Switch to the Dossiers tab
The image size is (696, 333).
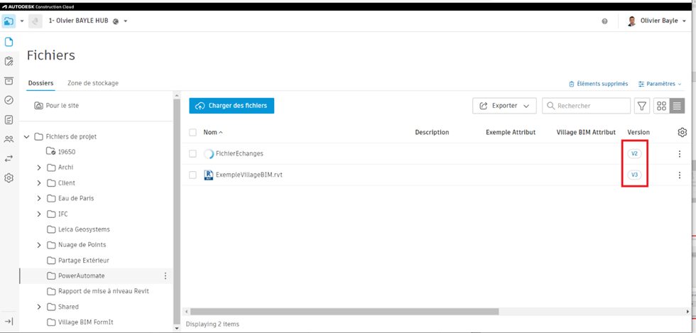click(x=41, y=83)
